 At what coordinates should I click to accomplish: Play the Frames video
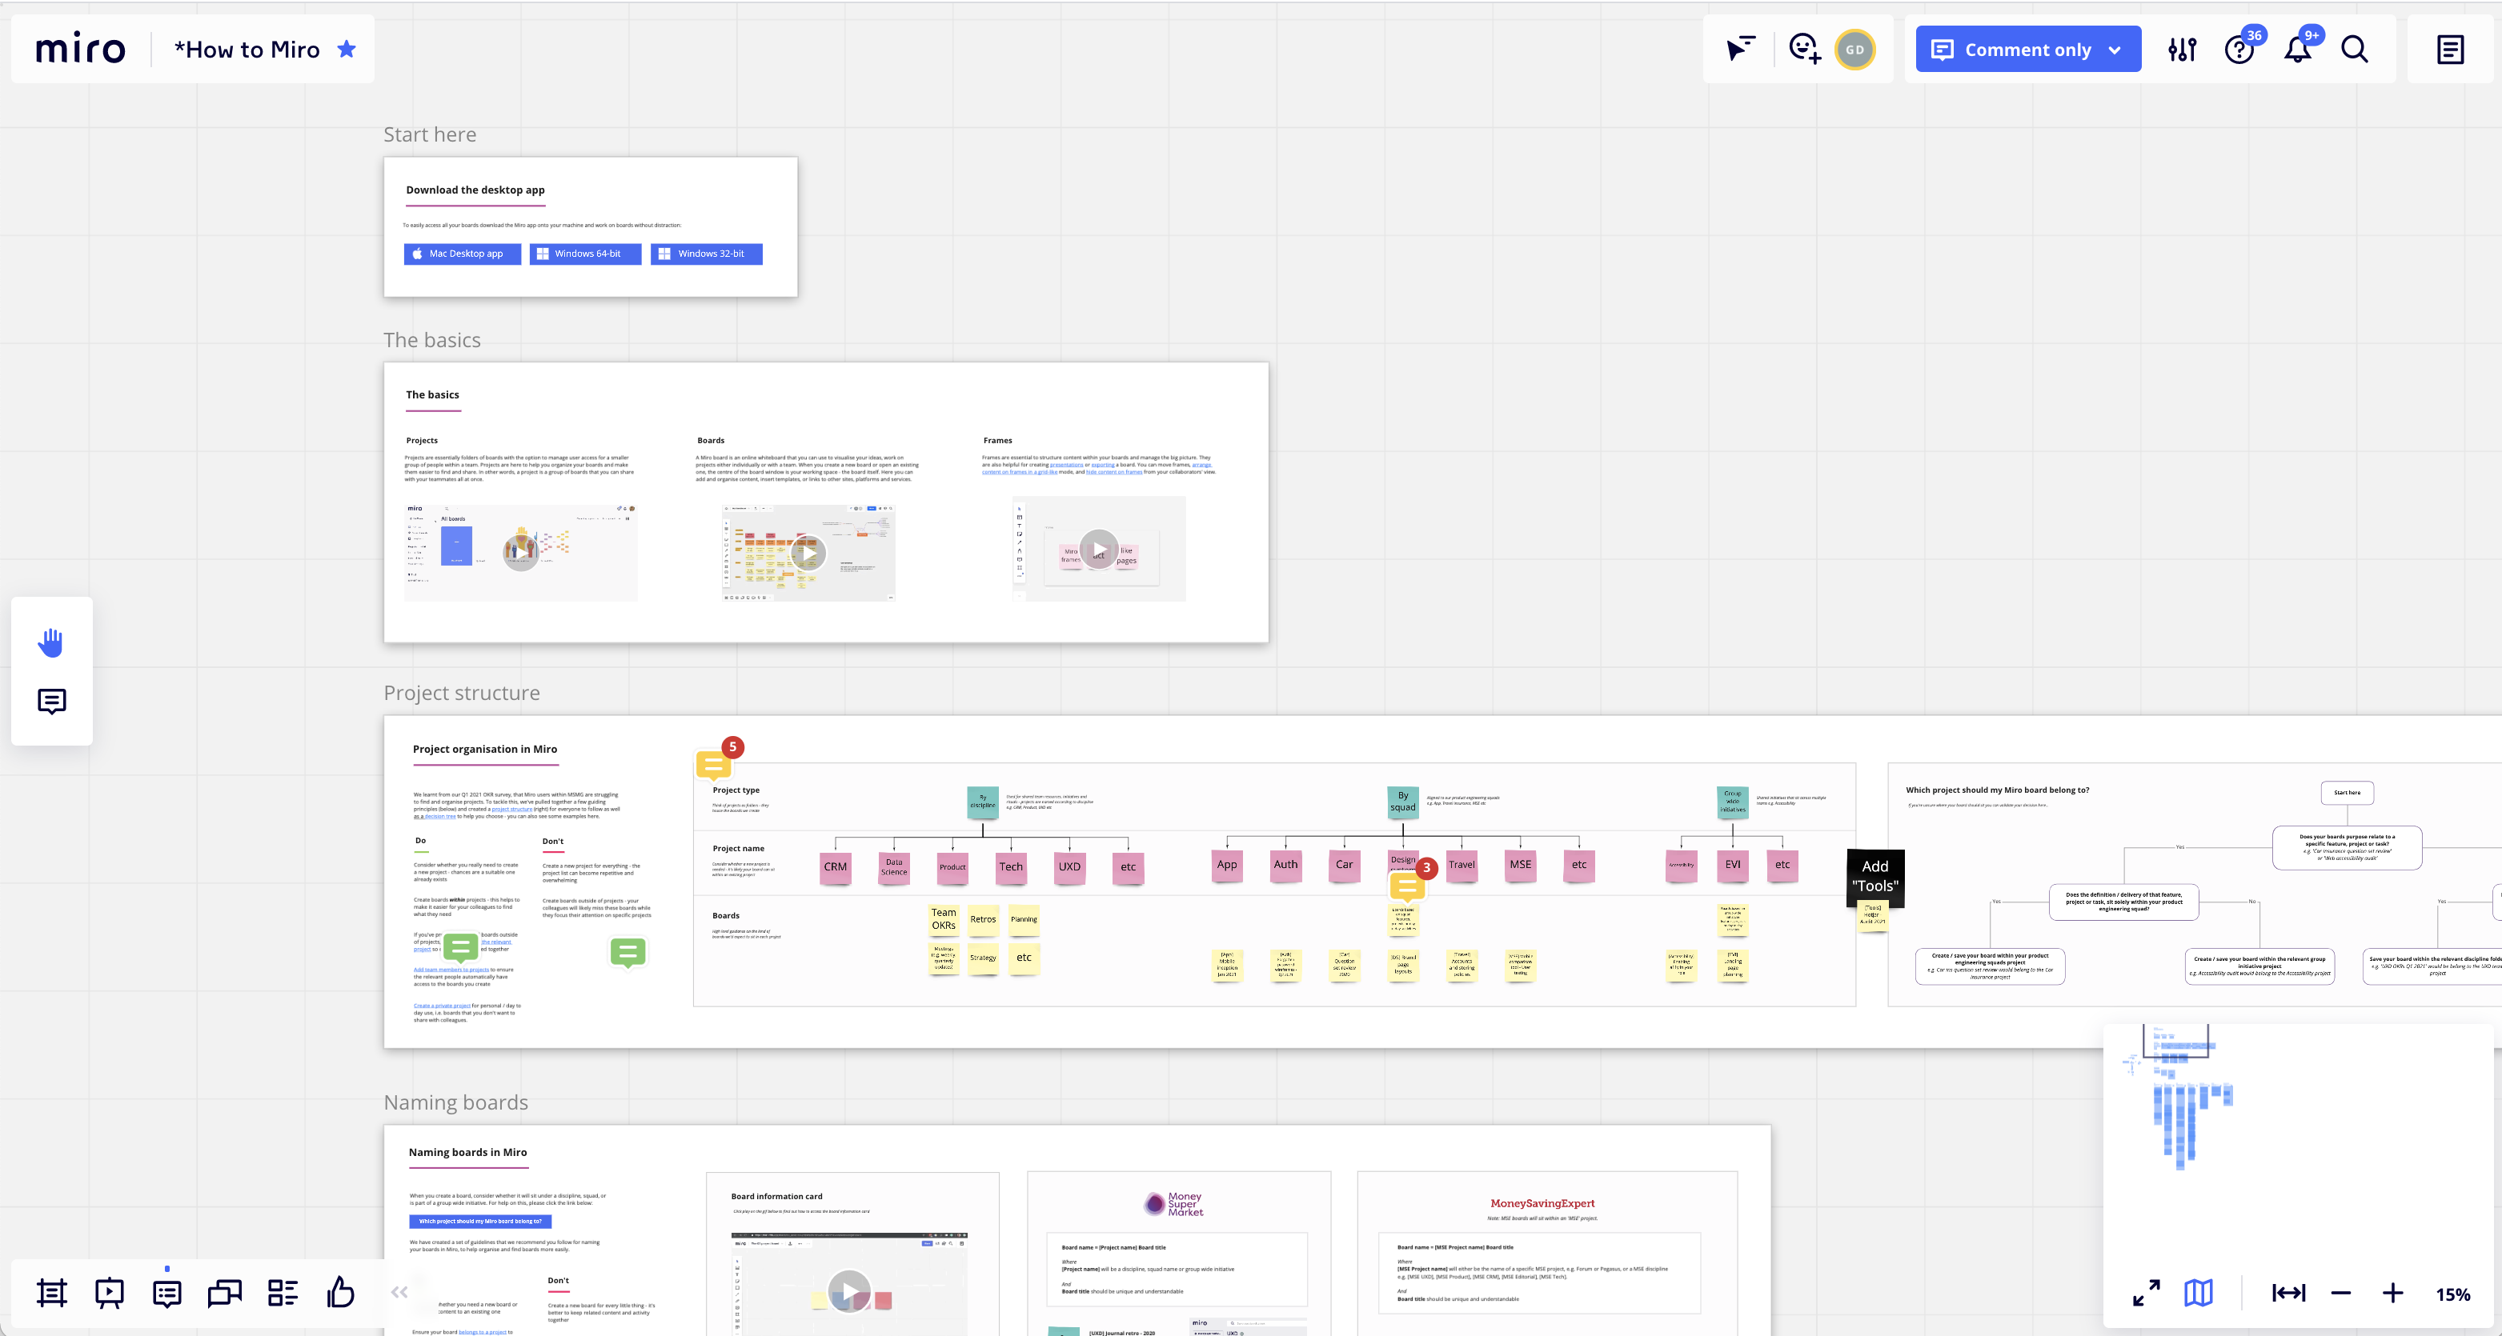[1098, 550]
